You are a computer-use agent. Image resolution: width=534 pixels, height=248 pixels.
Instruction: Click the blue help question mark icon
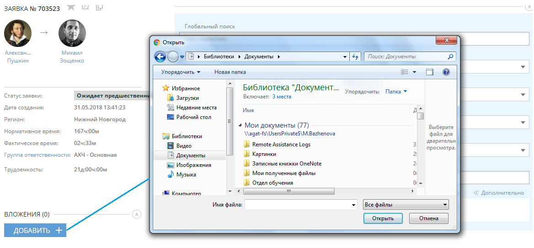pyautogui.click(x=446, y=72)
